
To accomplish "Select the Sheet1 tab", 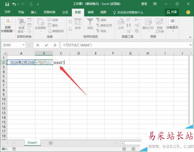I will (x=32, y=143).
